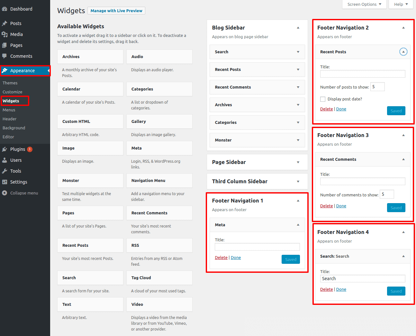Click the Settings sliders icon
Viewport: 416px width, 336px height.
[x=5, y=182]
